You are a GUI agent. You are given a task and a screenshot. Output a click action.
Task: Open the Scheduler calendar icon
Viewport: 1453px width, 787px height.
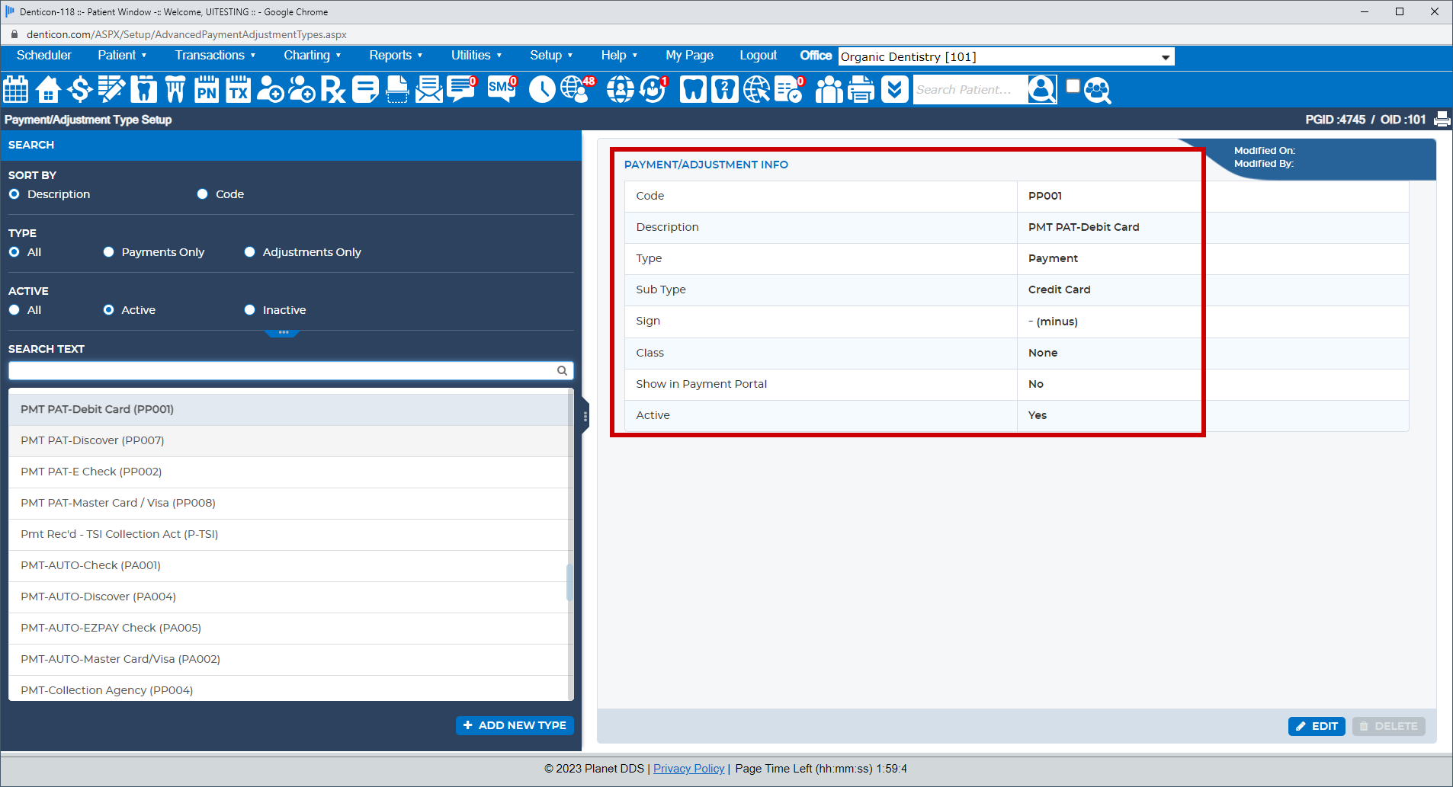[15, 89]
